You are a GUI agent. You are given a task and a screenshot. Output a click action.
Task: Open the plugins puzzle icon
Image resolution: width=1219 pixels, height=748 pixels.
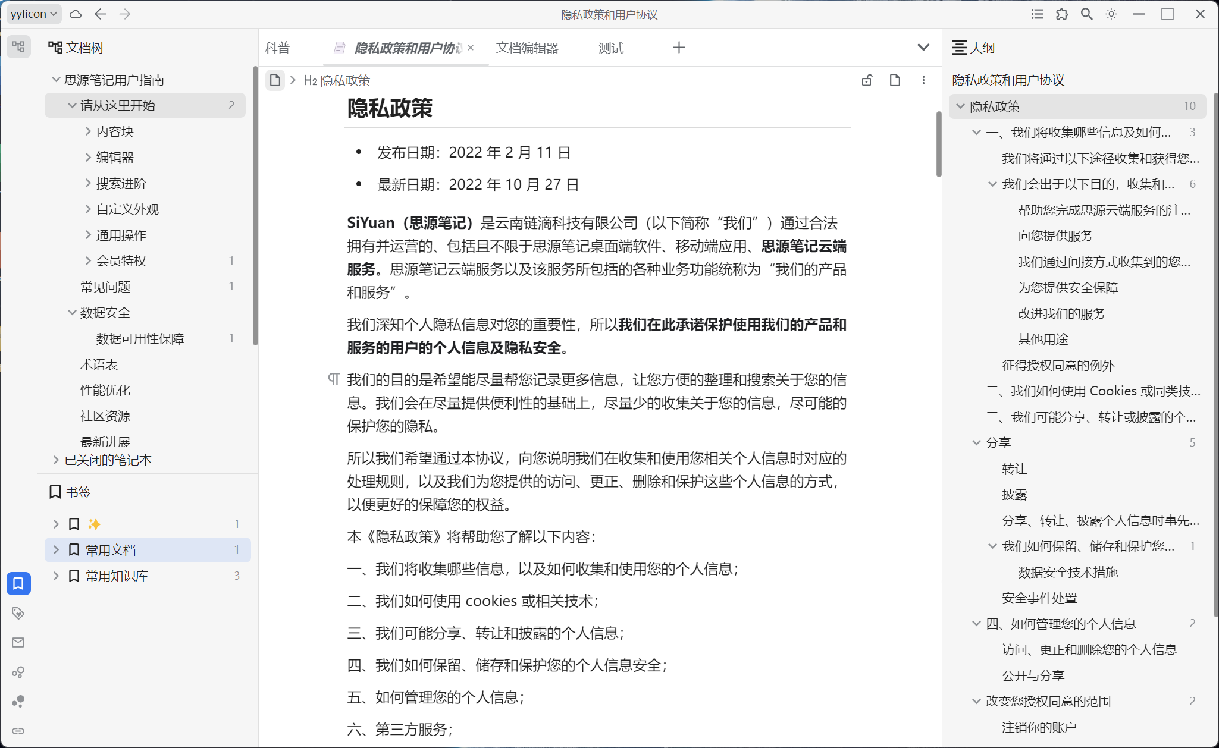[x=1062, y=14]
